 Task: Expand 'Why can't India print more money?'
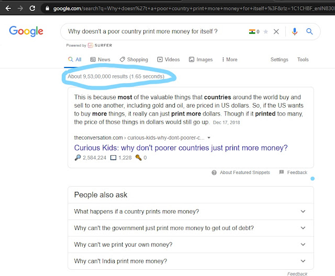191,261
